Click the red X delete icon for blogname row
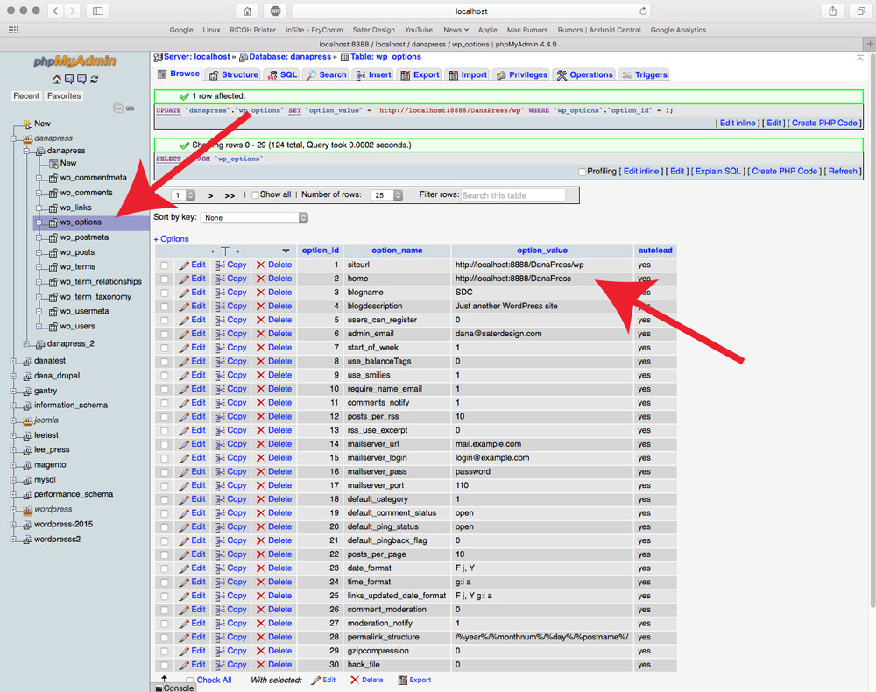Image resolution: width=876 pixels, height=692 pixels. click(x=260, y=293)
